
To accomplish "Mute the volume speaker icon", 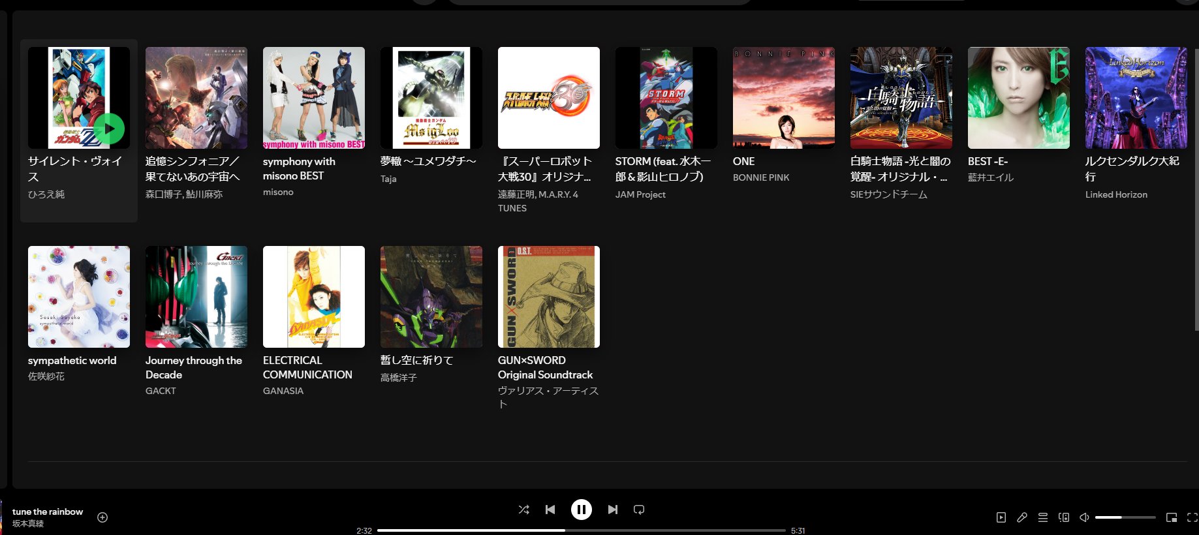I will (1084, 517).
